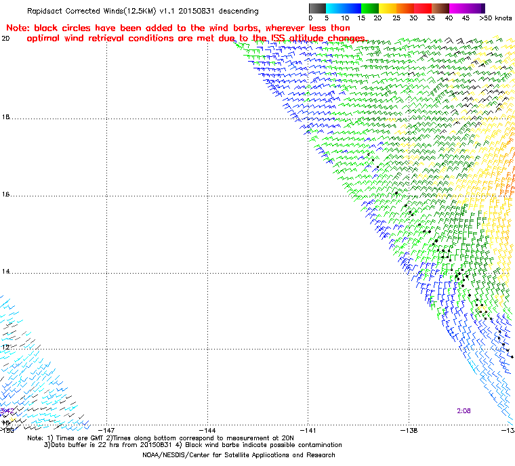Click the purple swath time "2:08"
The image size is (515, 466).
(464, 411)
